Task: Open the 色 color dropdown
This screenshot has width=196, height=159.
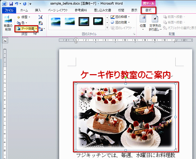Action: [x=22, y=23]
